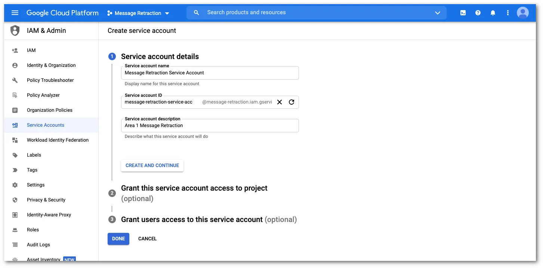Open the notifications bell

tap(493, 12)
